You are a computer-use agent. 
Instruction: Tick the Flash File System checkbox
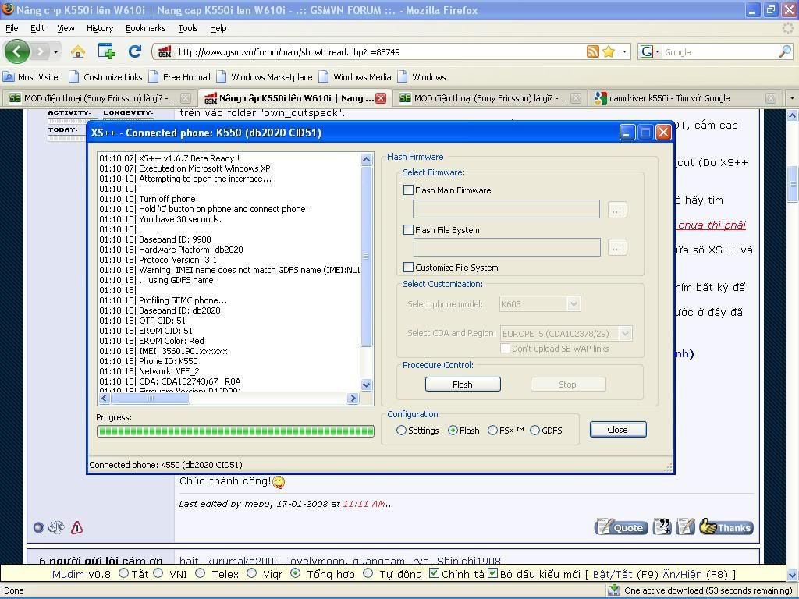pos(408,230)
